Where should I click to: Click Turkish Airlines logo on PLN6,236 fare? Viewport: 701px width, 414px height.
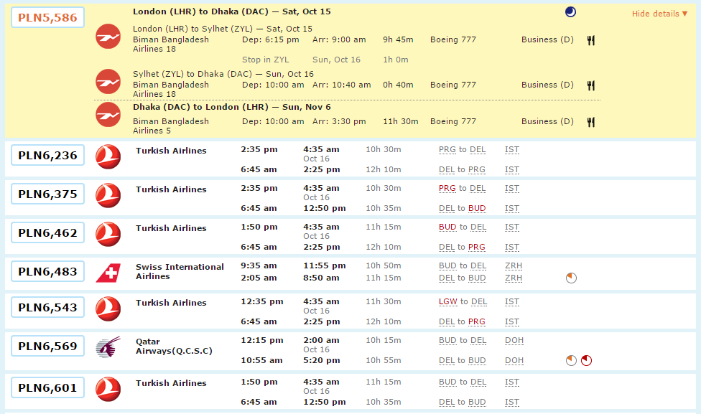click(108, 156)
